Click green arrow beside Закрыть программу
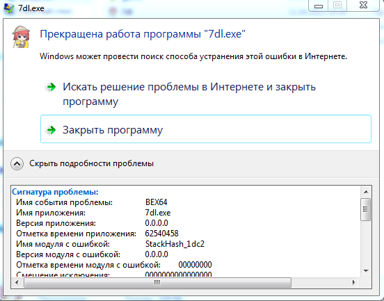This screenshot has width=384, height=301. (x=51, y=130)
